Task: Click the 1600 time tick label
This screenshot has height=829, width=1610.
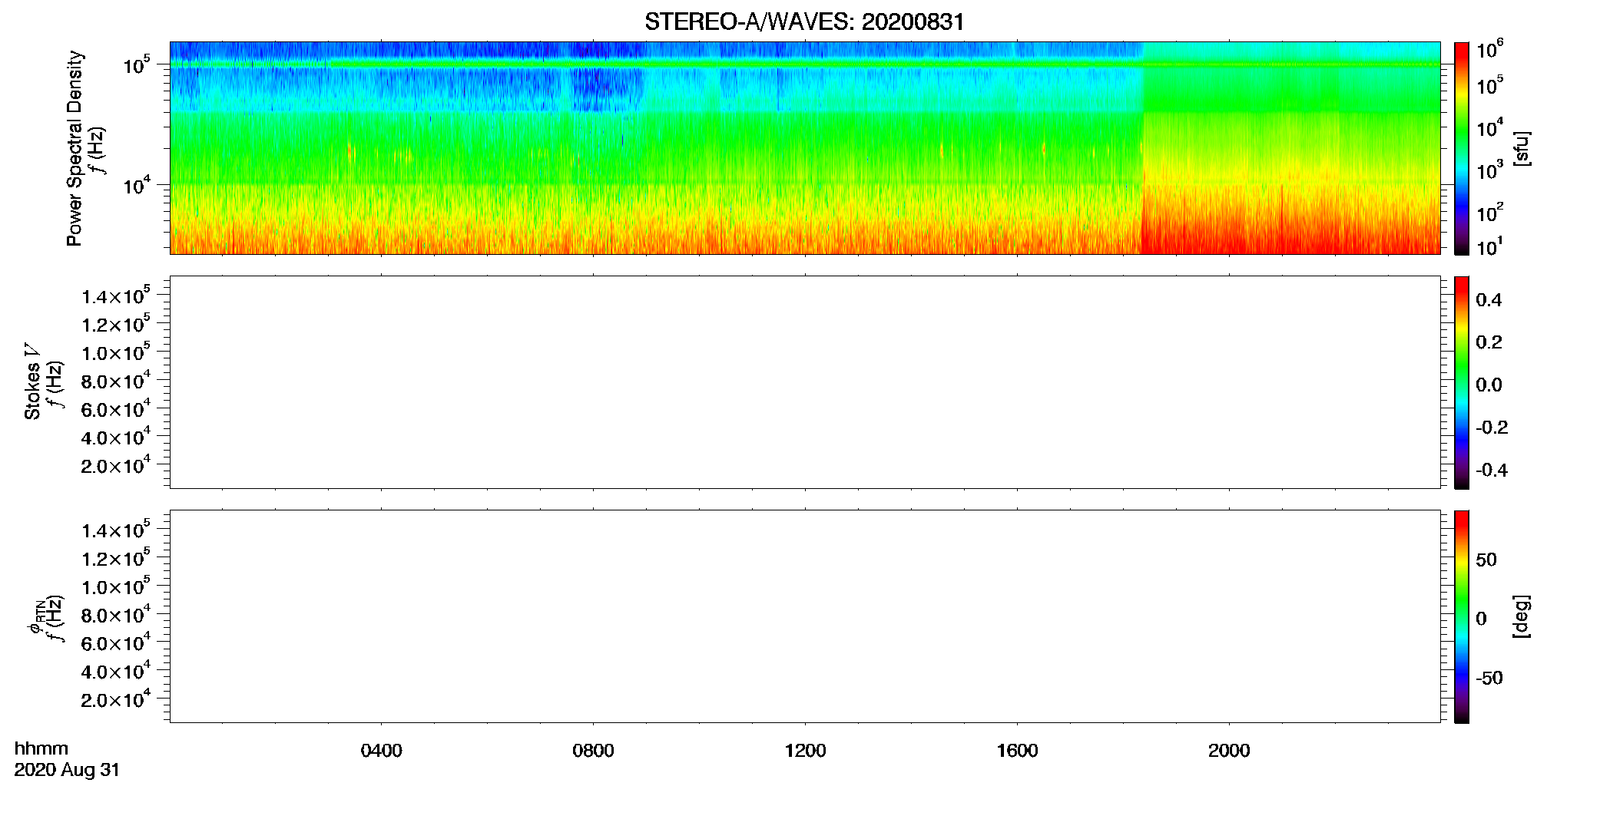Action: [x=1017, y=751]
